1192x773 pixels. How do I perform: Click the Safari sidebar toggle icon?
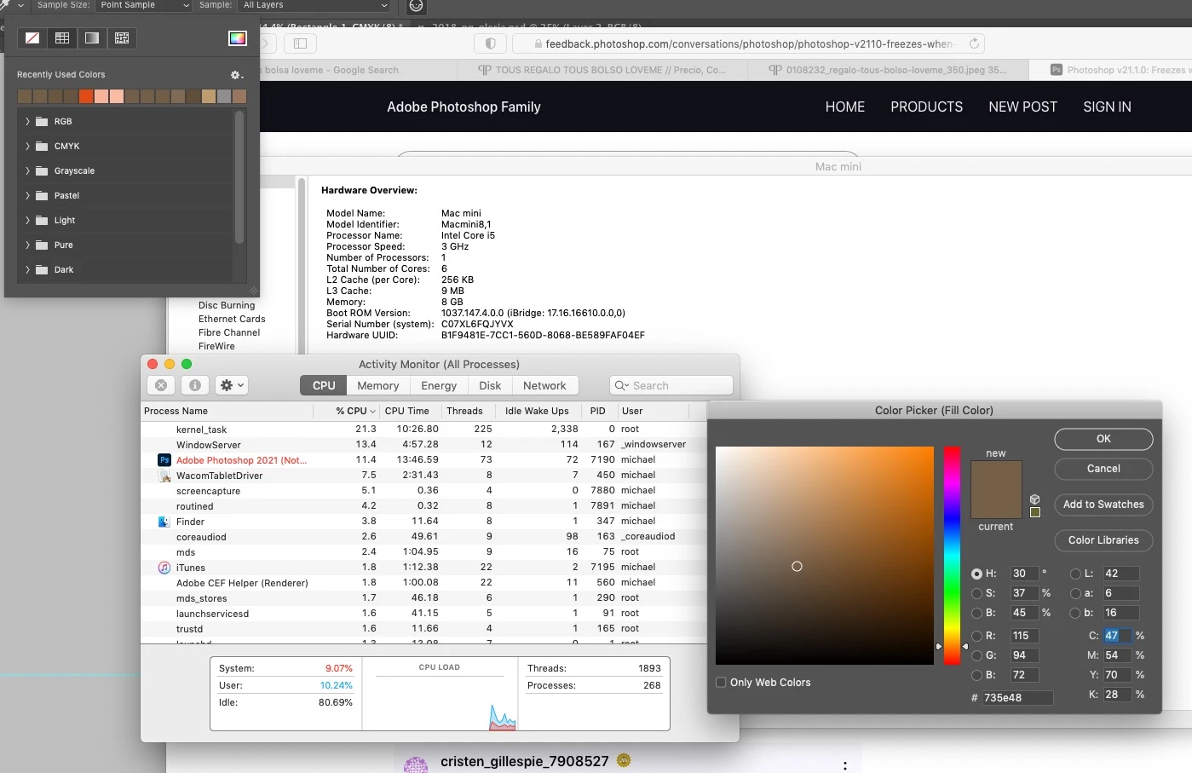click(300, 43)
